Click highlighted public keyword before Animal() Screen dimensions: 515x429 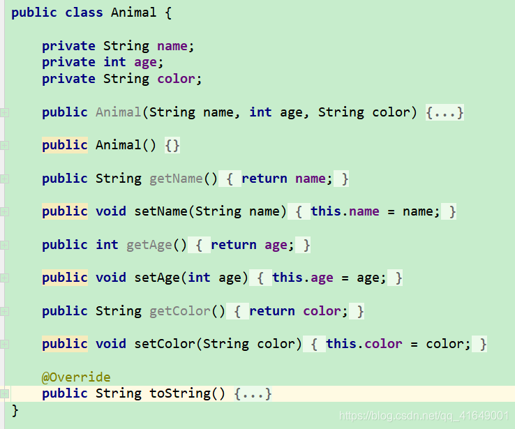click(65, 145)
